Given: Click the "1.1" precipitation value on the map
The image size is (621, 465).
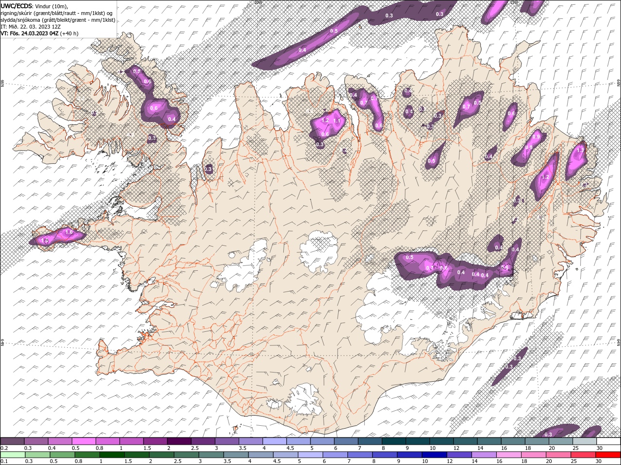Looking at the screenshot, I should [337, 121].
